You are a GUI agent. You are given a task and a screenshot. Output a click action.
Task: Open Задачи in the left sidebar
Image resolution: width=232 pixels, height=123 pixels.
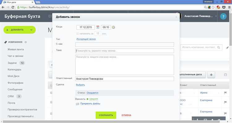click(12, 63)
